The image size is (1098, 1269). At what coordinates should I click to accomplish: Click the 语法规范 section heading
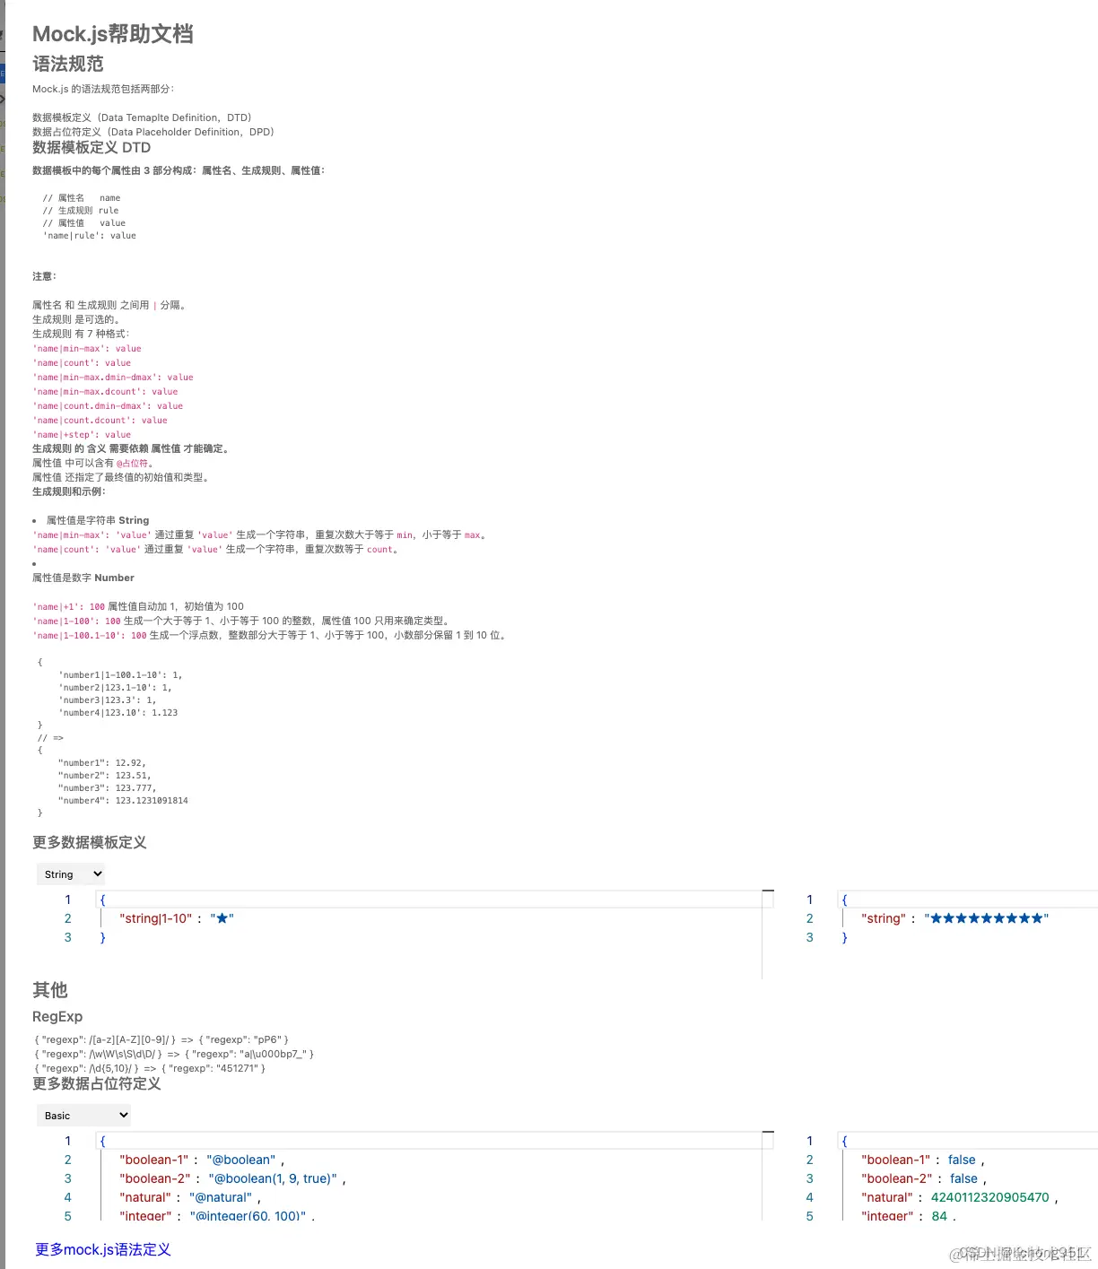click(x=67, y=64)
